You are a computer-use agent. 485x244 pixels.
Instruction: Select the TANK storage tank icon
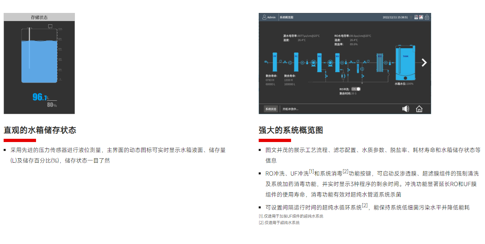coord(405,63)
